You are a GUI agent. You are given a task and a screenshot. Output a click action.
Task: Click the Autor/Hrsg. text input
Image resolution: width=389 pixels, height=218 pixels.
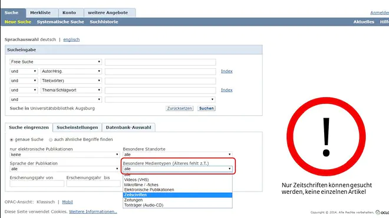pyautogui.click(x=160, y=72)
